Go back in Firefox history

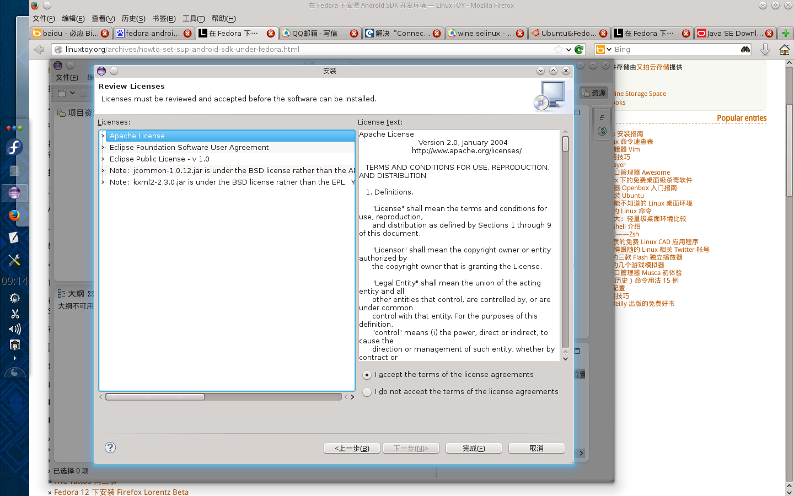39,50
